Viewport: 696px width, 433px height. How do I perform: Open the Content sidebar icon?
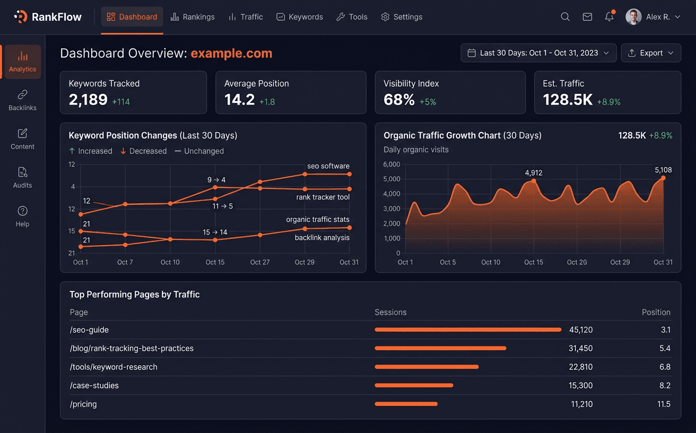22,133
